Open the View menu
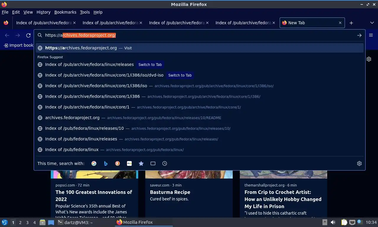 pos(28,12)
